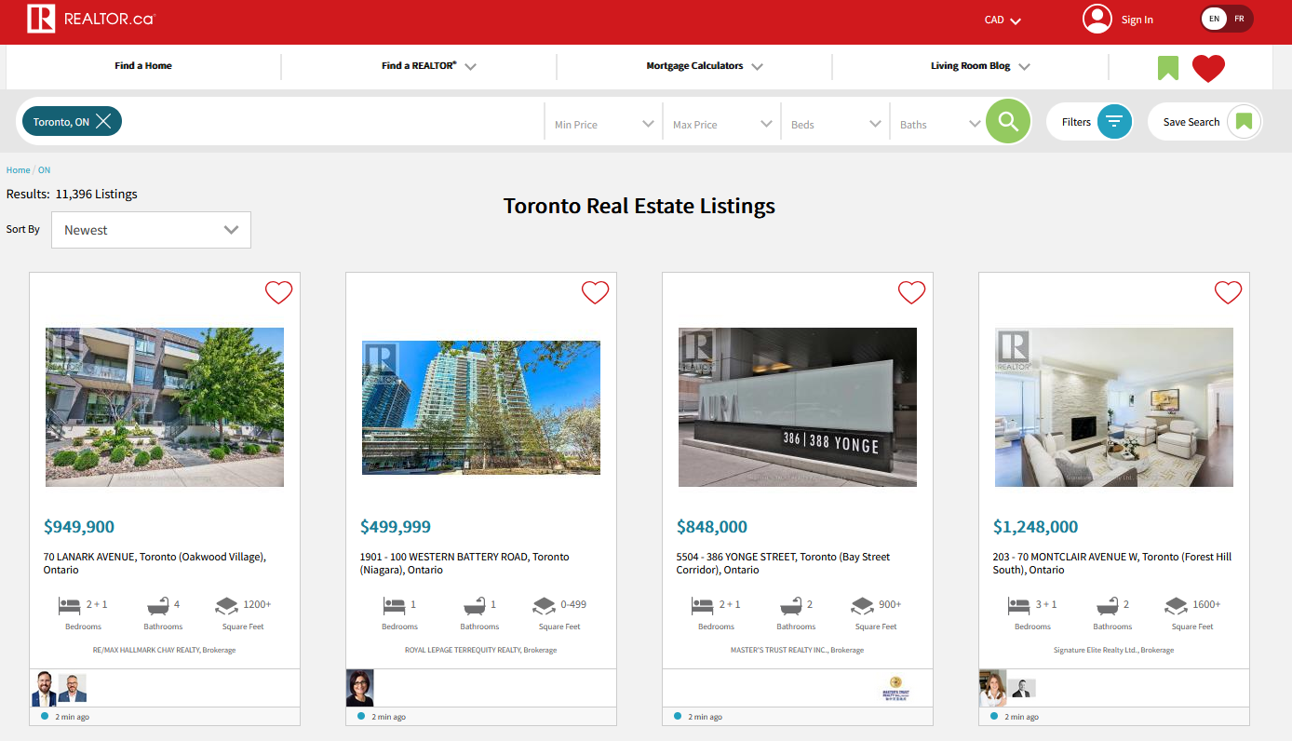1292x741 pixels.
Task: Expand the Min Price dropdown
Action: (604, 124)
